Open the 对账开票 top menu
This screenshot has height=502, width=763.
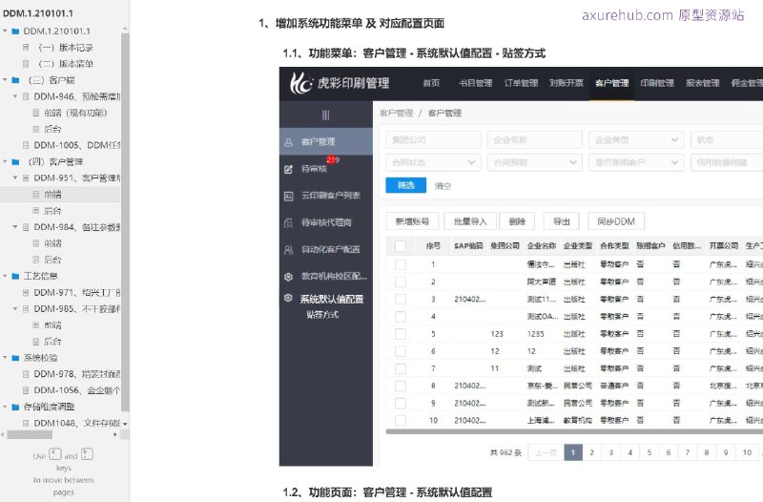pyautogui.click(x=567, y=83)
